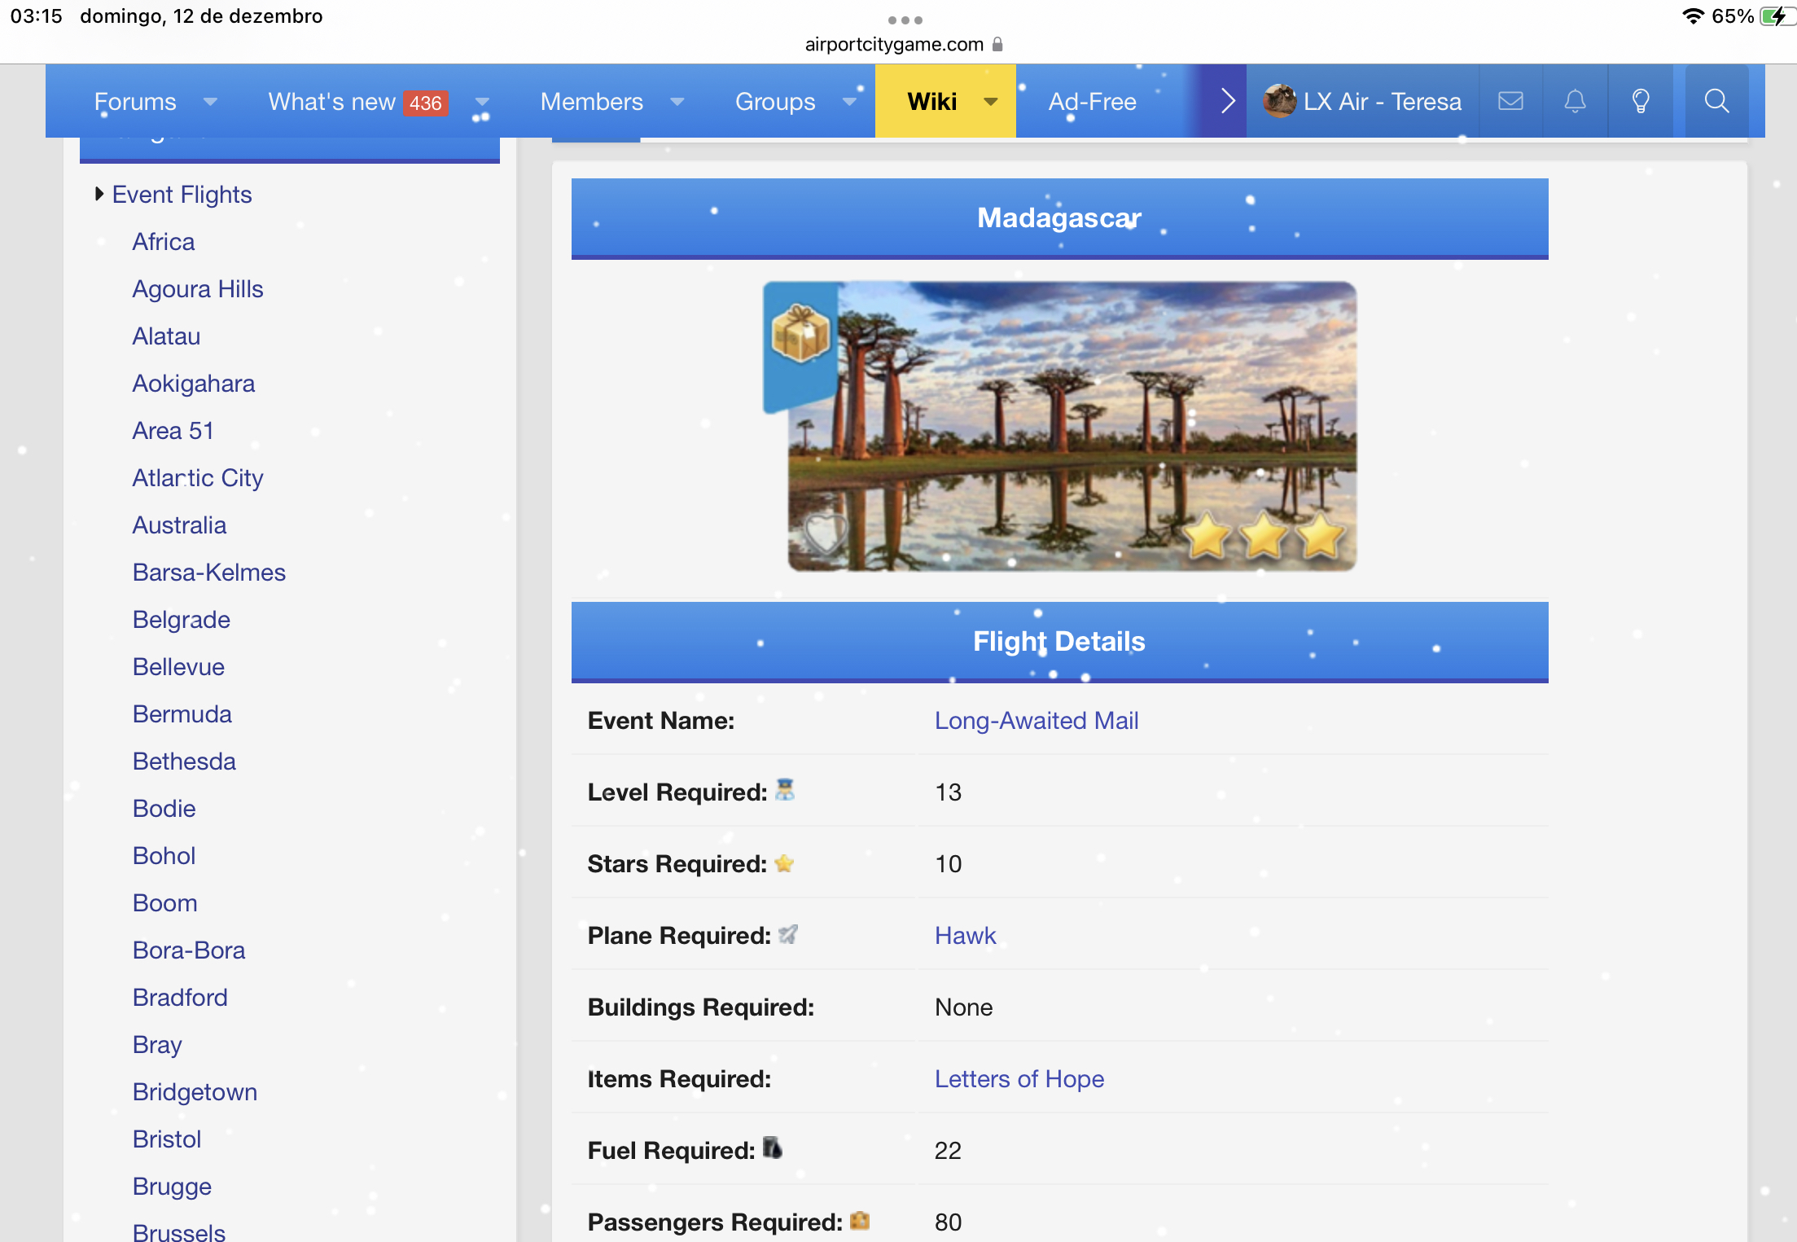
Task: Open the Barsa-Kelmes sidebar link
Action: point(209,573)
